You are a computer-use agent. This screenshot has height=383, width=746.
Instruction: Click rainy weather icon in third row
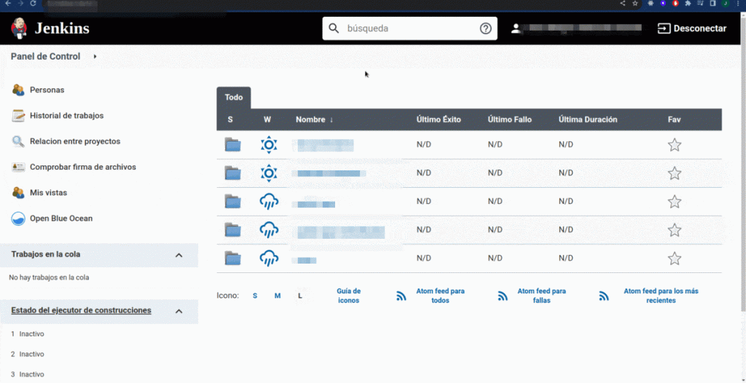pyautogui.click(x=269, y=202)
